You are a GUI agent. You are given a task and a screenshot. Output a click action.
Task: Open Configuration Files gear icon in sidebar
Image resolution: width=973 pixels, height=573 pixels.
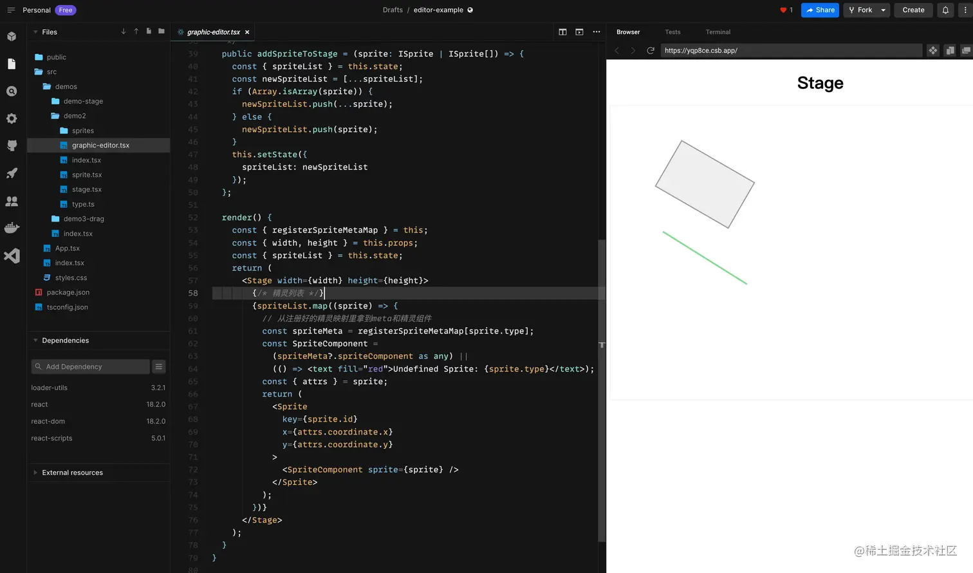point(12,118)
